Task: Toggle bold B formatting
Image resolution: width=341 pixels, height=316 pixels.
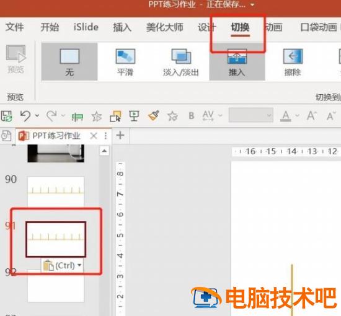Action: point(192,116)
